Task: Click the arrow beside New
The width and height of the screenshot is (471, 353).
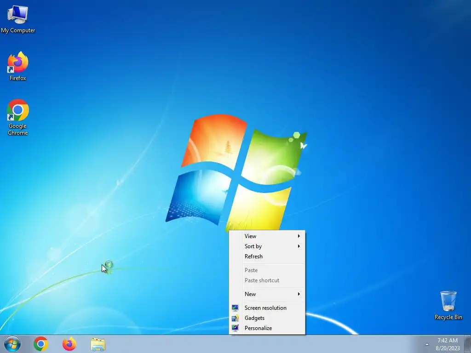Action: point(299,294)
